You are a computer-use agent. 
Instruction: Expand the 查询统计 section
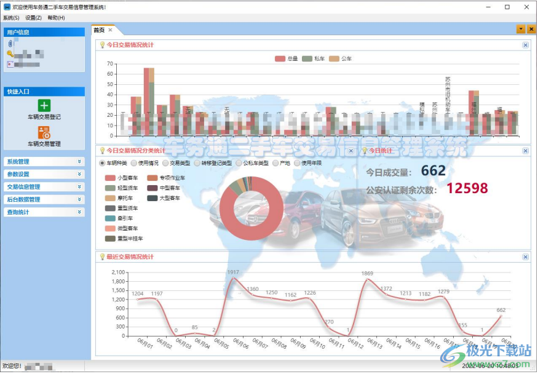[44, 212]
